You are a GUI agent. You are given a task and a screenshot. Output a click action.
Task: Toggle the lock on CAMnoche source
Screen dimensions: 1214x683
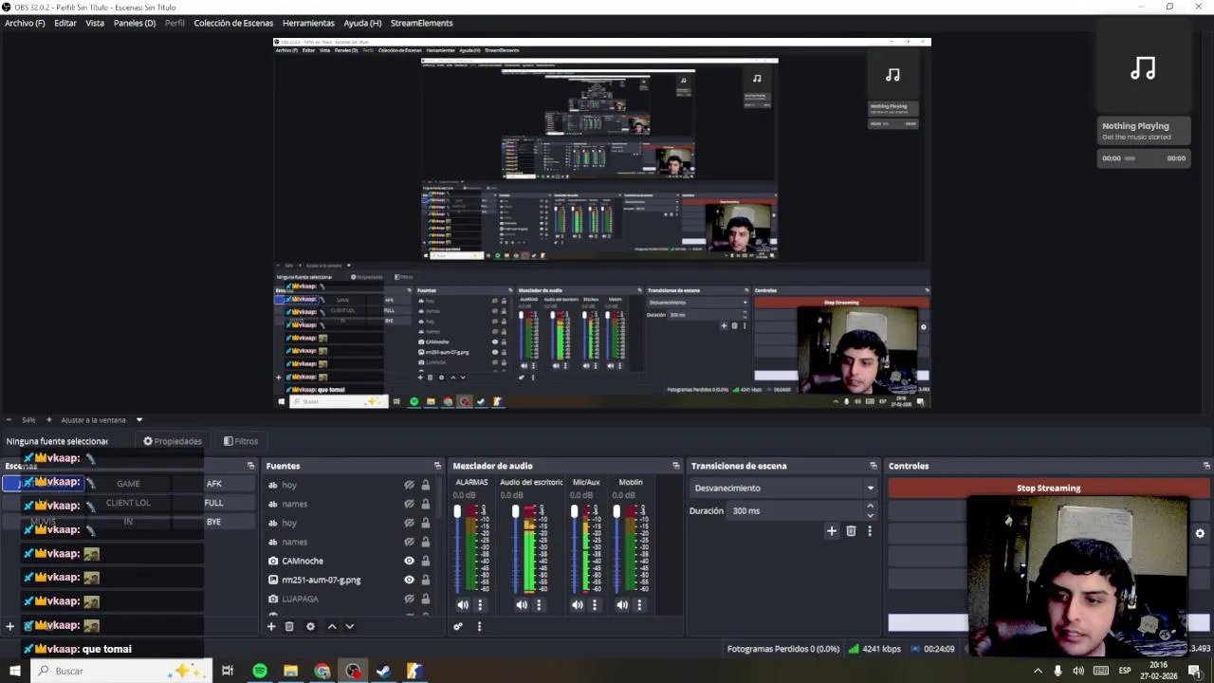(425, 561)
